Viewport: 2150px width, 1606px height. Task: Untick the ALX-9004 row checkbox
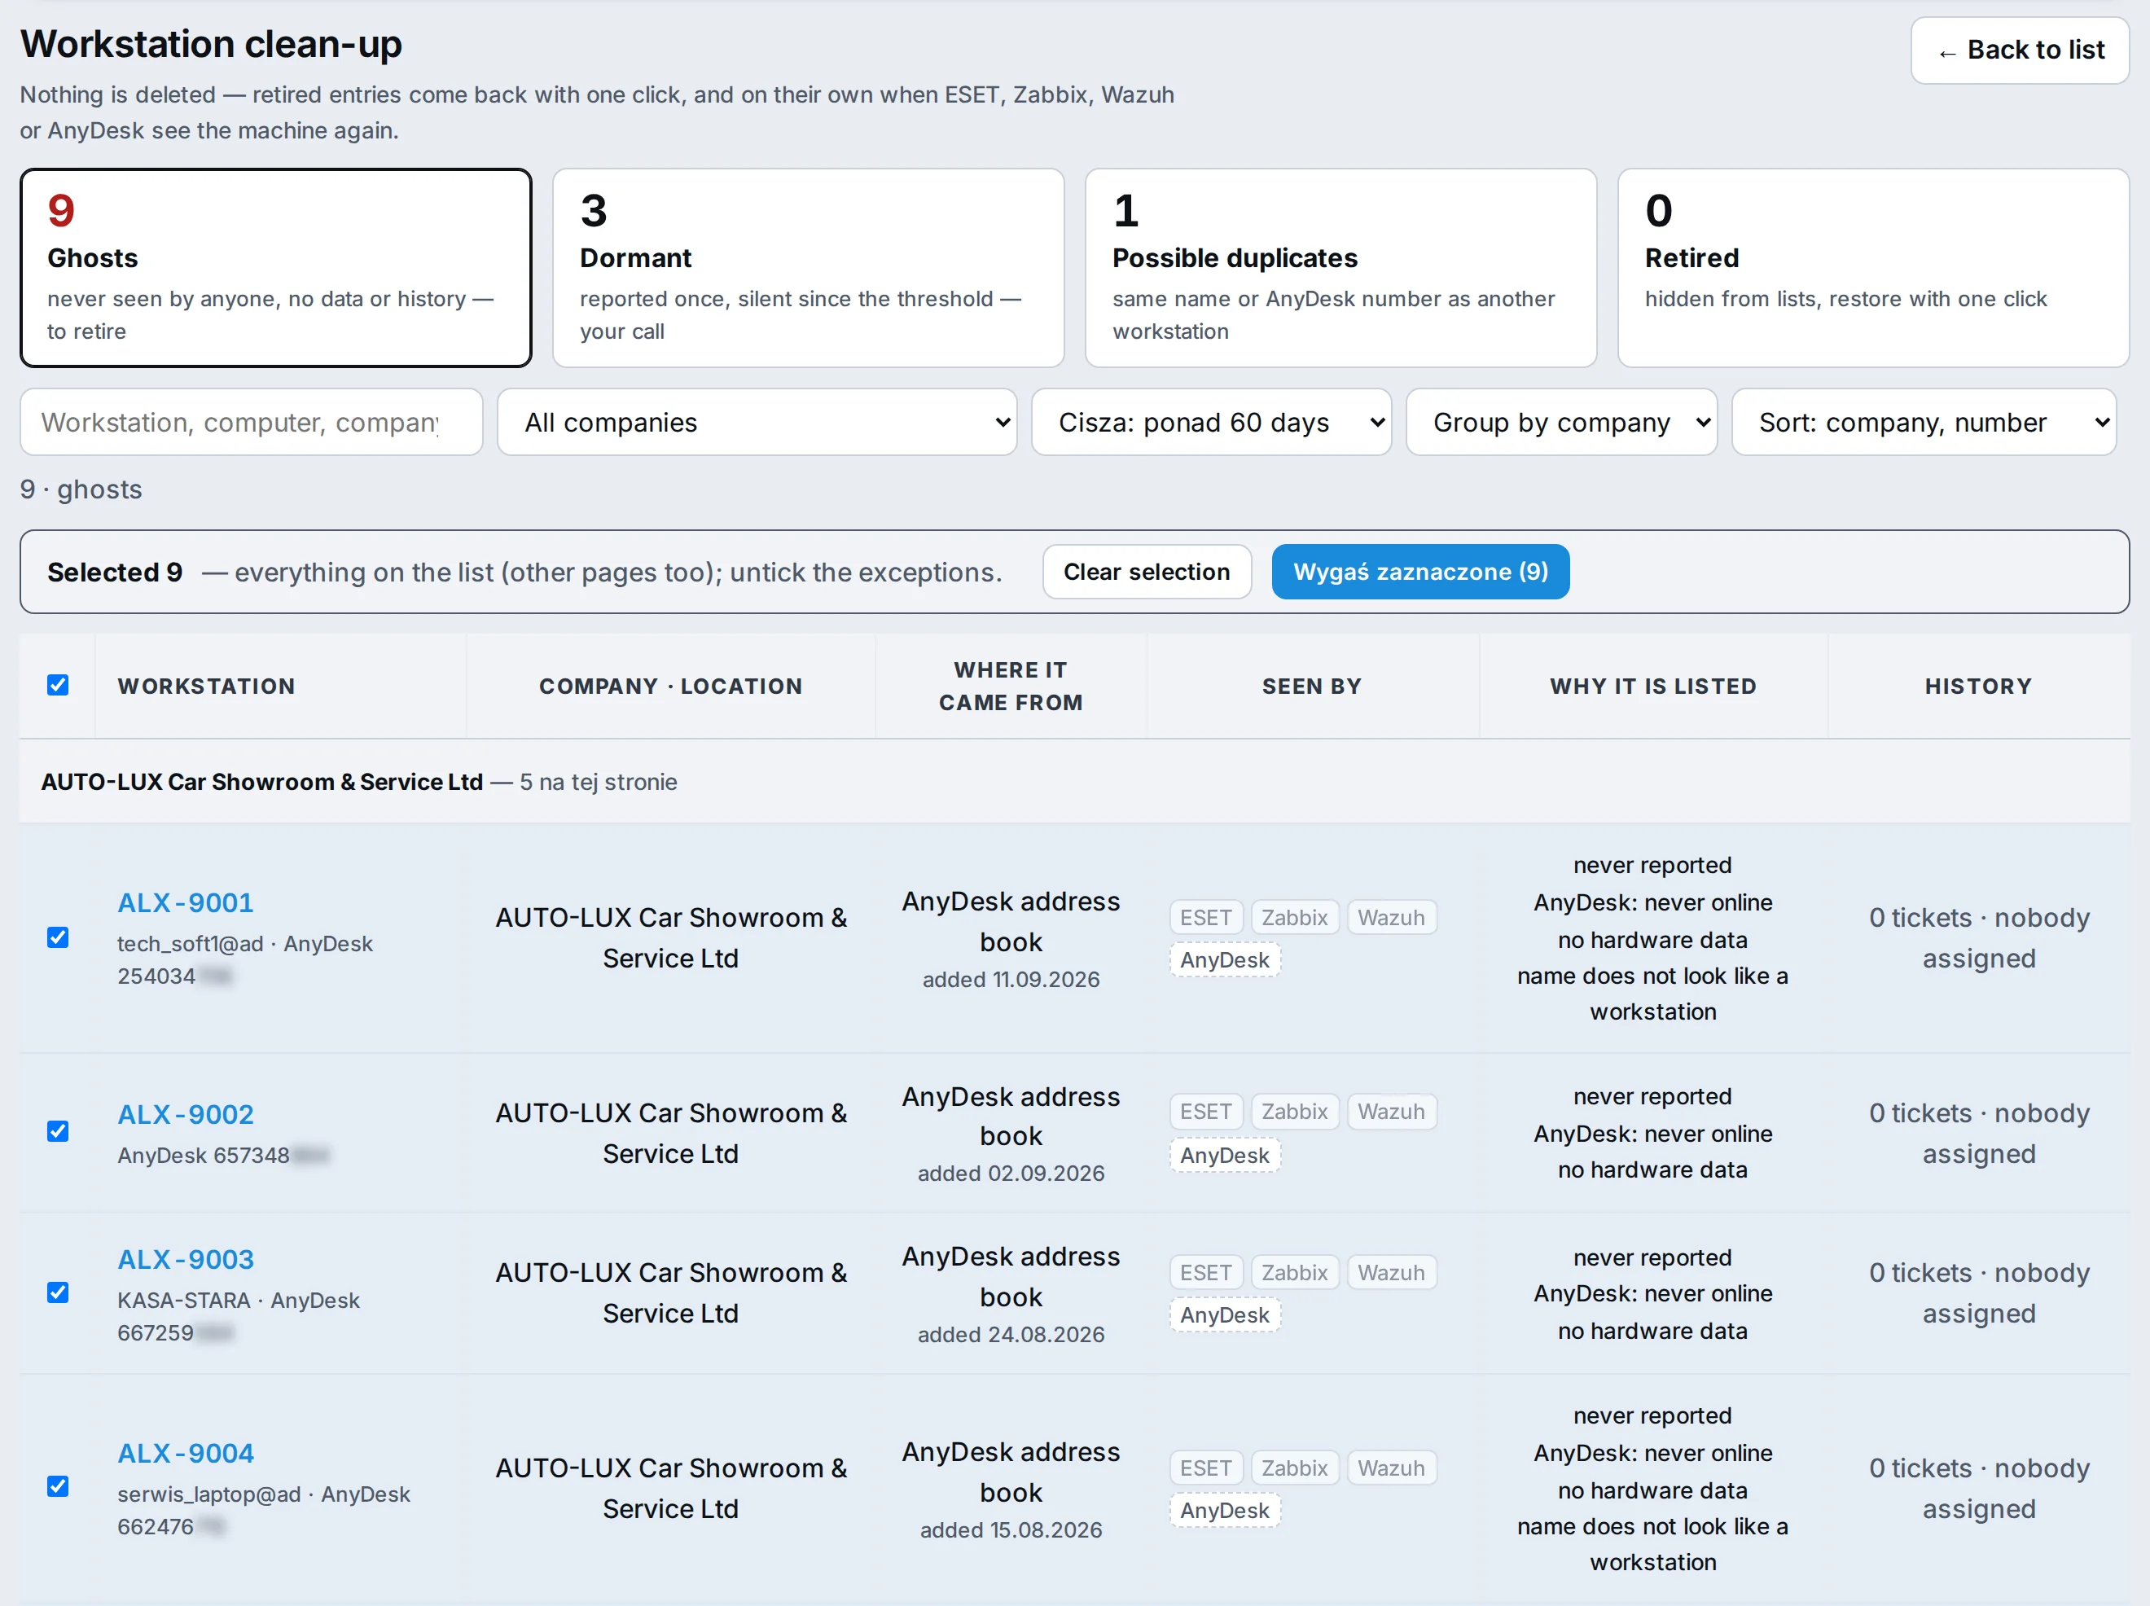[x=59, y=1486]
